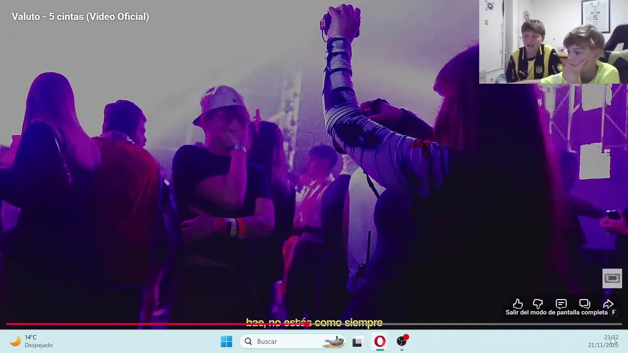Open the Windows Start menu
This screenshot has width=628, height=353.
point(226,341)
